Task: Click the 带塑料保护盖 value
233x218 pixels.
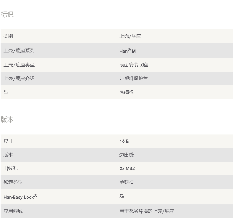Action: pyautogui.click(x=134, y=78)
